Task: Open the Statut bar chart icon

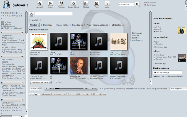Action: point(86,3)
